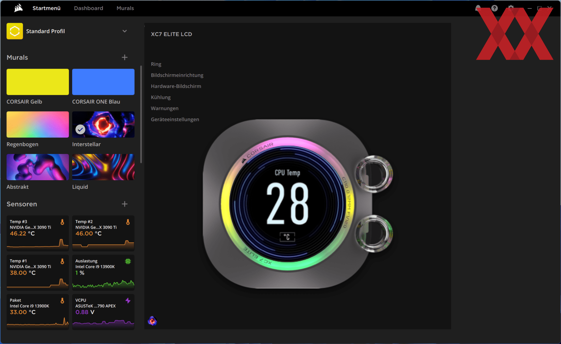561x344 pixels.
Task: Click thermometer icon on Temp #2 card
Action: [x=128, y=222]
